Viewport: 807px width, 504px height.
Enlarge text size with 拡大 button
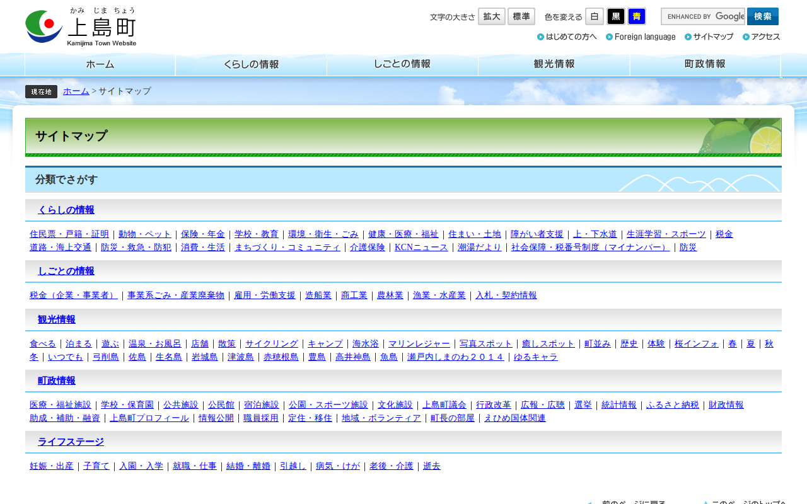pos(492,16)
